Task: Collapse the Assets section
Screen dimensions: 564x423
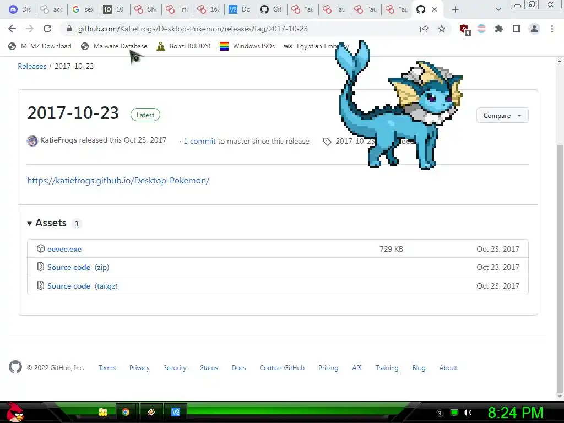Action: [x=47, y=223]
